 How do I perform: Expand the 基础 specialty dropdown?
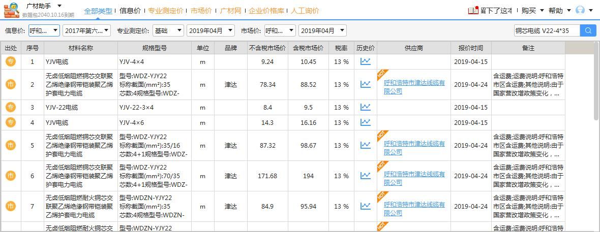168,30
